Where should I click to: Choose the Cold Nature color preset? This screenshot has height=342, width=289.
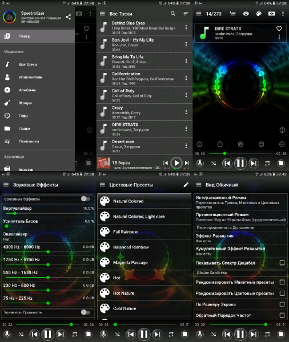[144, 308]
